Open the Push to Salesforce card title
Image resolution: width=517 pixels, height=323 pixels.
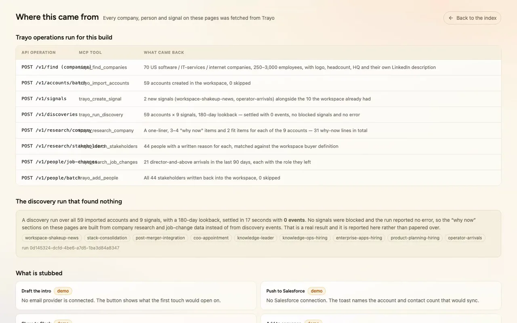tap(286, 291)
